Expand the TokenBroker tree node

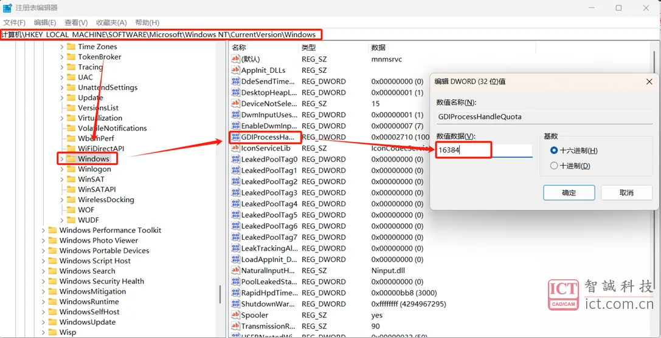tap(62, 57)
